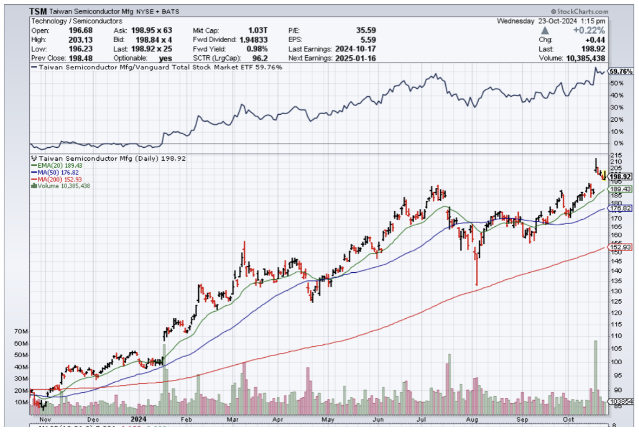Click the Technology / Semiconductors sector label
This screenshot has height=433, width=639.
(x=76, y=21)
